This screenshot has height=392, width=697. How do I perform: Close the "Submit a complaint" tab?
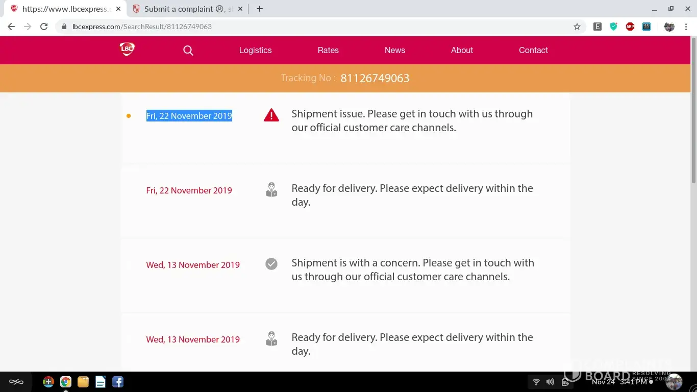coord(240,9)
